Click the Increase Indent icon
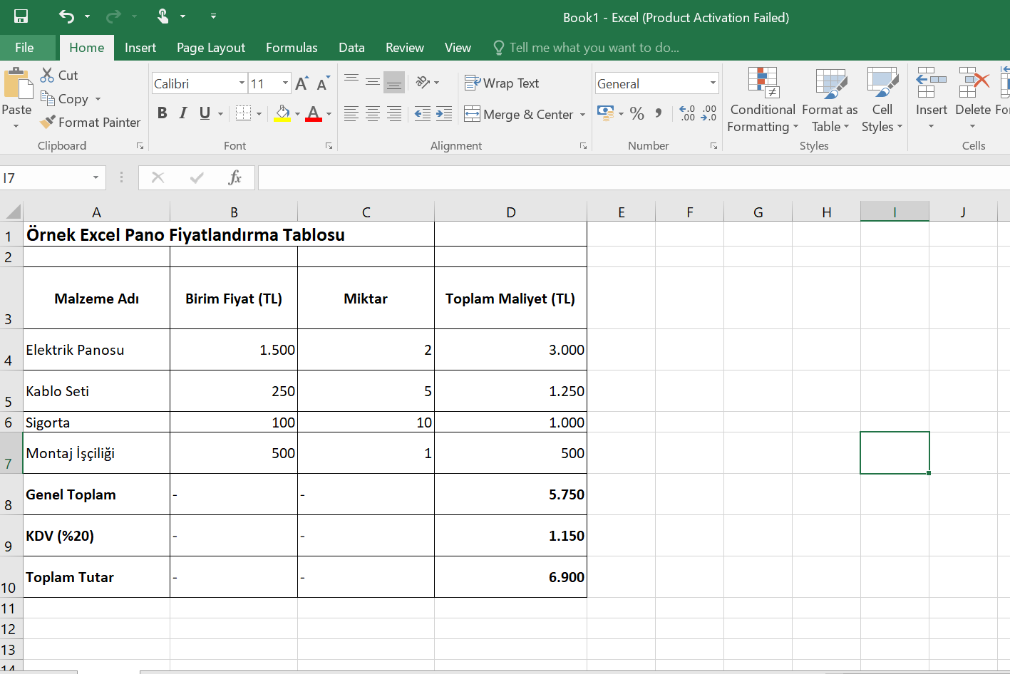The image size is (1010, 674). click(444, 114)
